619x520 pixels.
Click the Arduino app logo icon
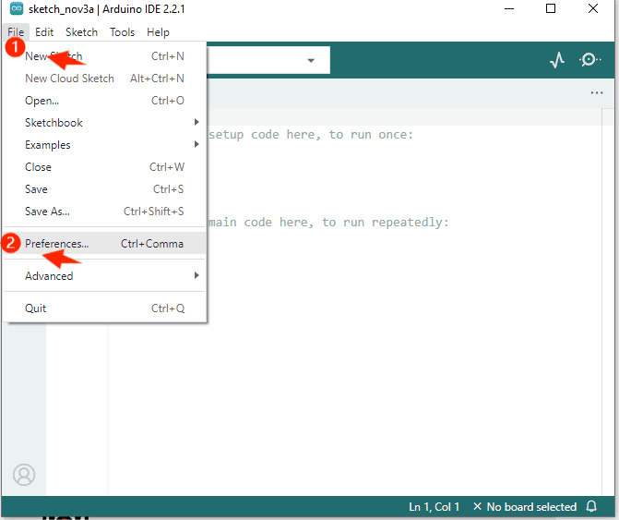click(17, 8)
